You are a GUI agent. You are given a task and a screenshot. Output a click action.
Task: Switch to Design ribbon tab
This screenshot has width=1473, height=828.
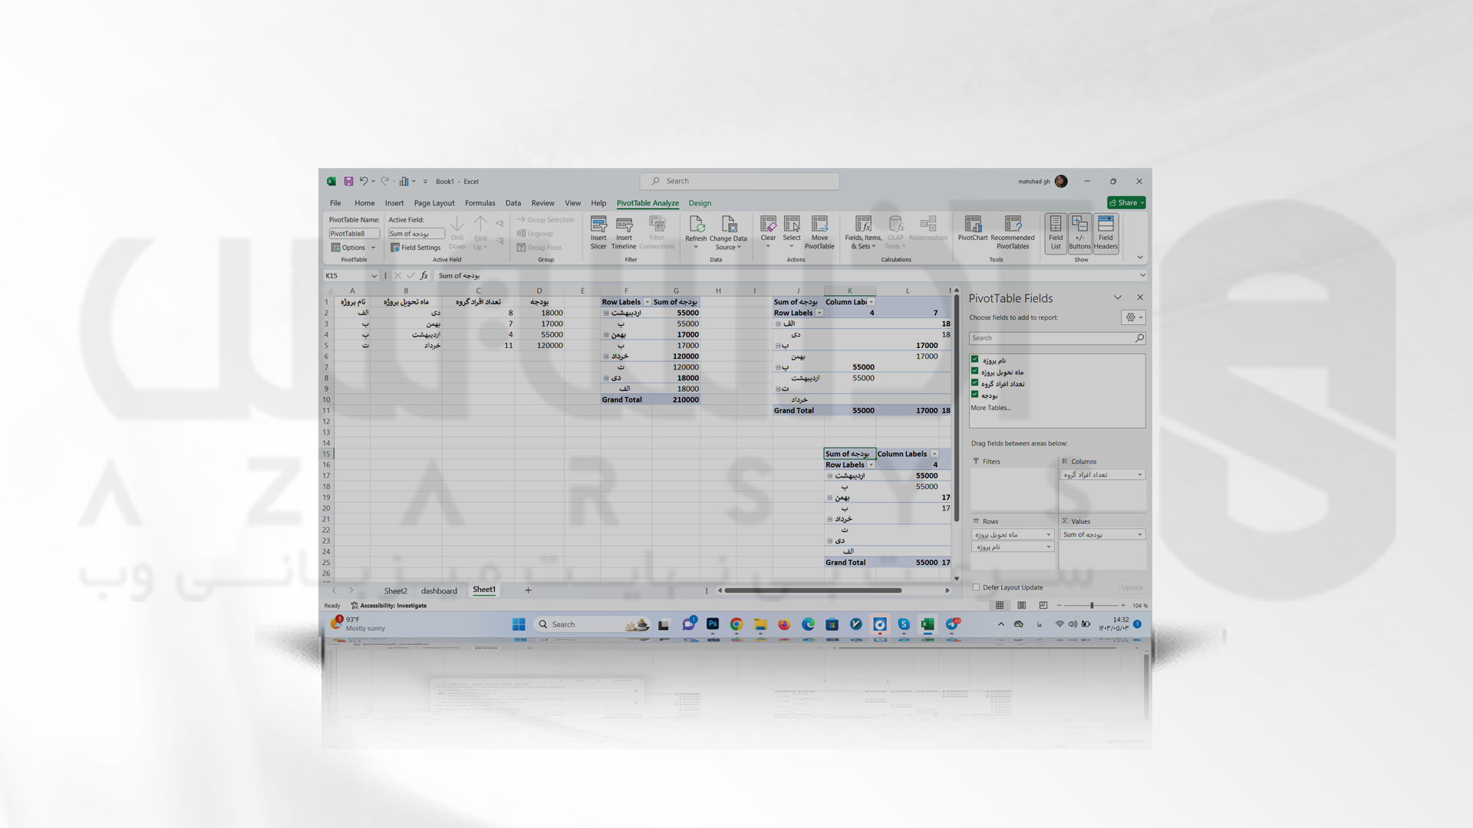pyautogui.click(x=700, y=203)
